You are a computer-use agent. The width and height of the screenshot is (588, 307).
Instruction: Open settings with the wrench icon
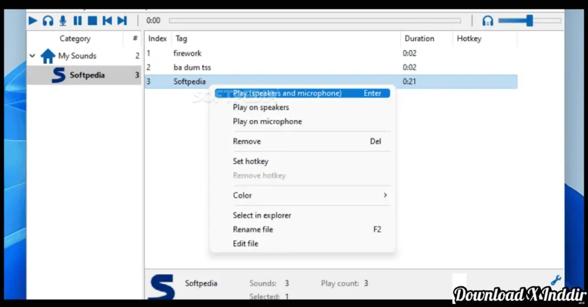click(x=555, y=280)
